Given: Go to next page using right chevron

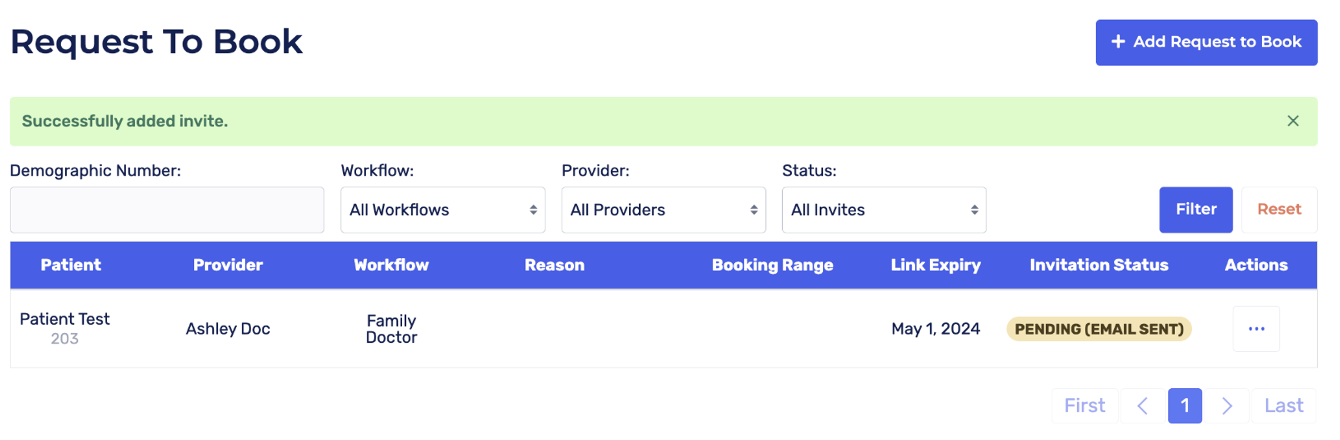Looking at the screenshot, I should [x=1227, y=406].
